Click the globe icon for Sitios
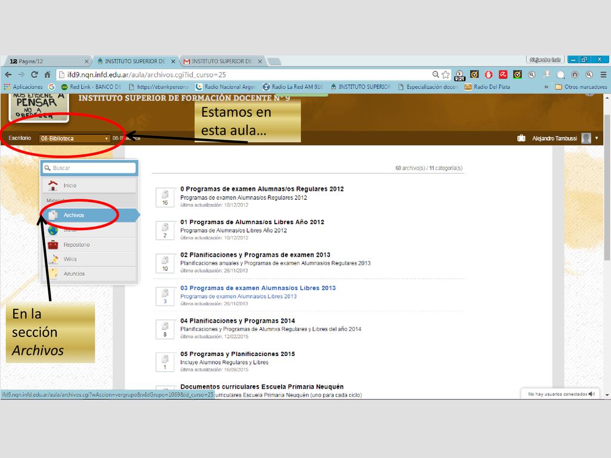 [53, 230]
